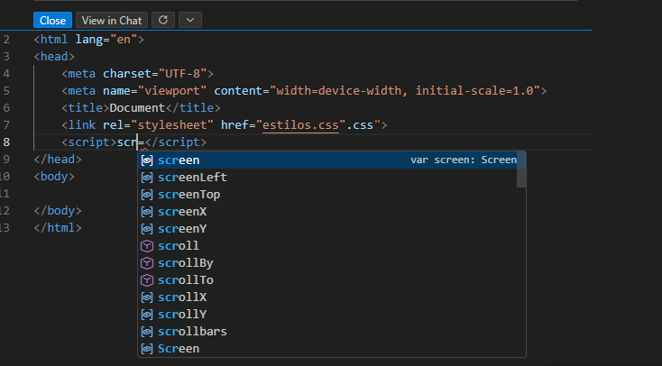Click the variable icon beside screenLeft
The height and width of the screenshot is (366, 662).
(x=148, y=178)
